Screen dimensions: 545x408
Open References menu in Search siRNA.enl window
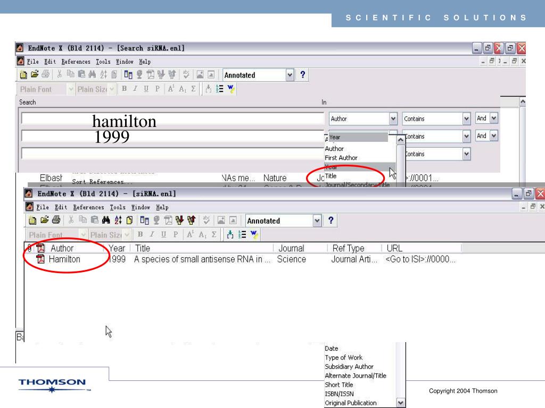click(x=76, y=62)
